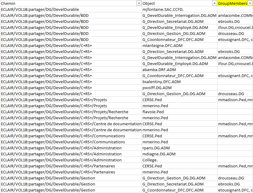Select the mjfontaine.SAC.CCFD. cell
This screenshot has width=253, height=193.
(163, 9)
